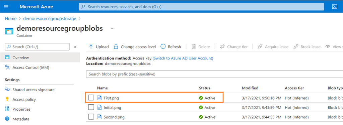Image resolution: width=343 pixels, height=125 pixels.
Task: Click Switch to Azure AD User Account
Action: (183, 58)
